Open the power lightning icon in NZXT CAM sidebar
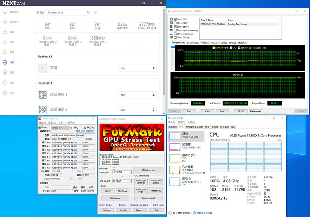The image size is (310, 217). 5,72
